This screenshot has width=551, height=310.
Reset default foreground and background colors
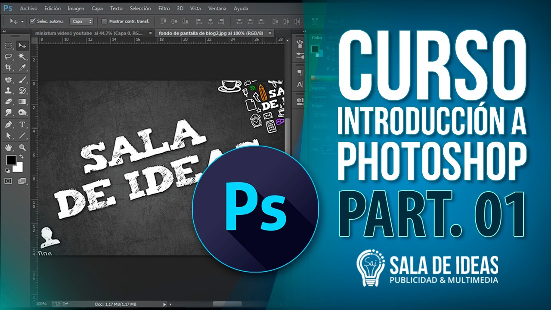click(7, 171)
